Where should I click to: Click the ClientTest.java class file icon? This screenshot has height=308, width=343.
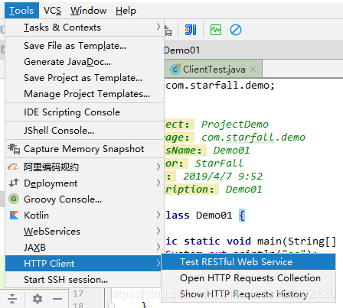pyautogui.click(x=175, y=69)
